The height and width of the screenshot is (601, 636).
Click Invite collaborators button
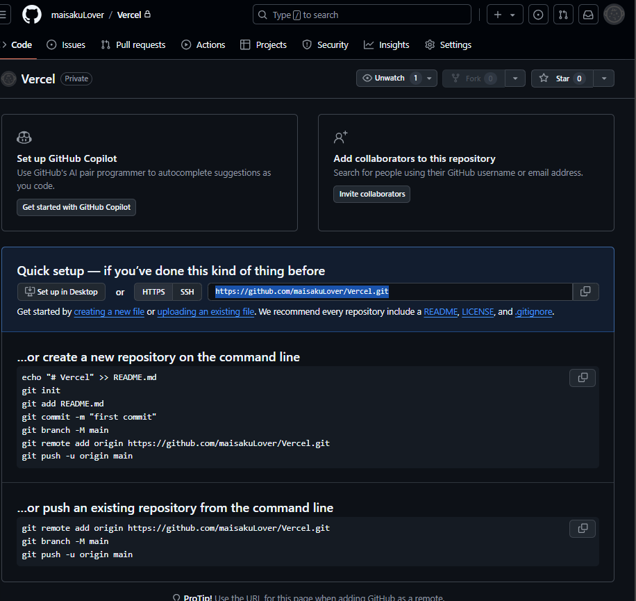tap(372, 194)
